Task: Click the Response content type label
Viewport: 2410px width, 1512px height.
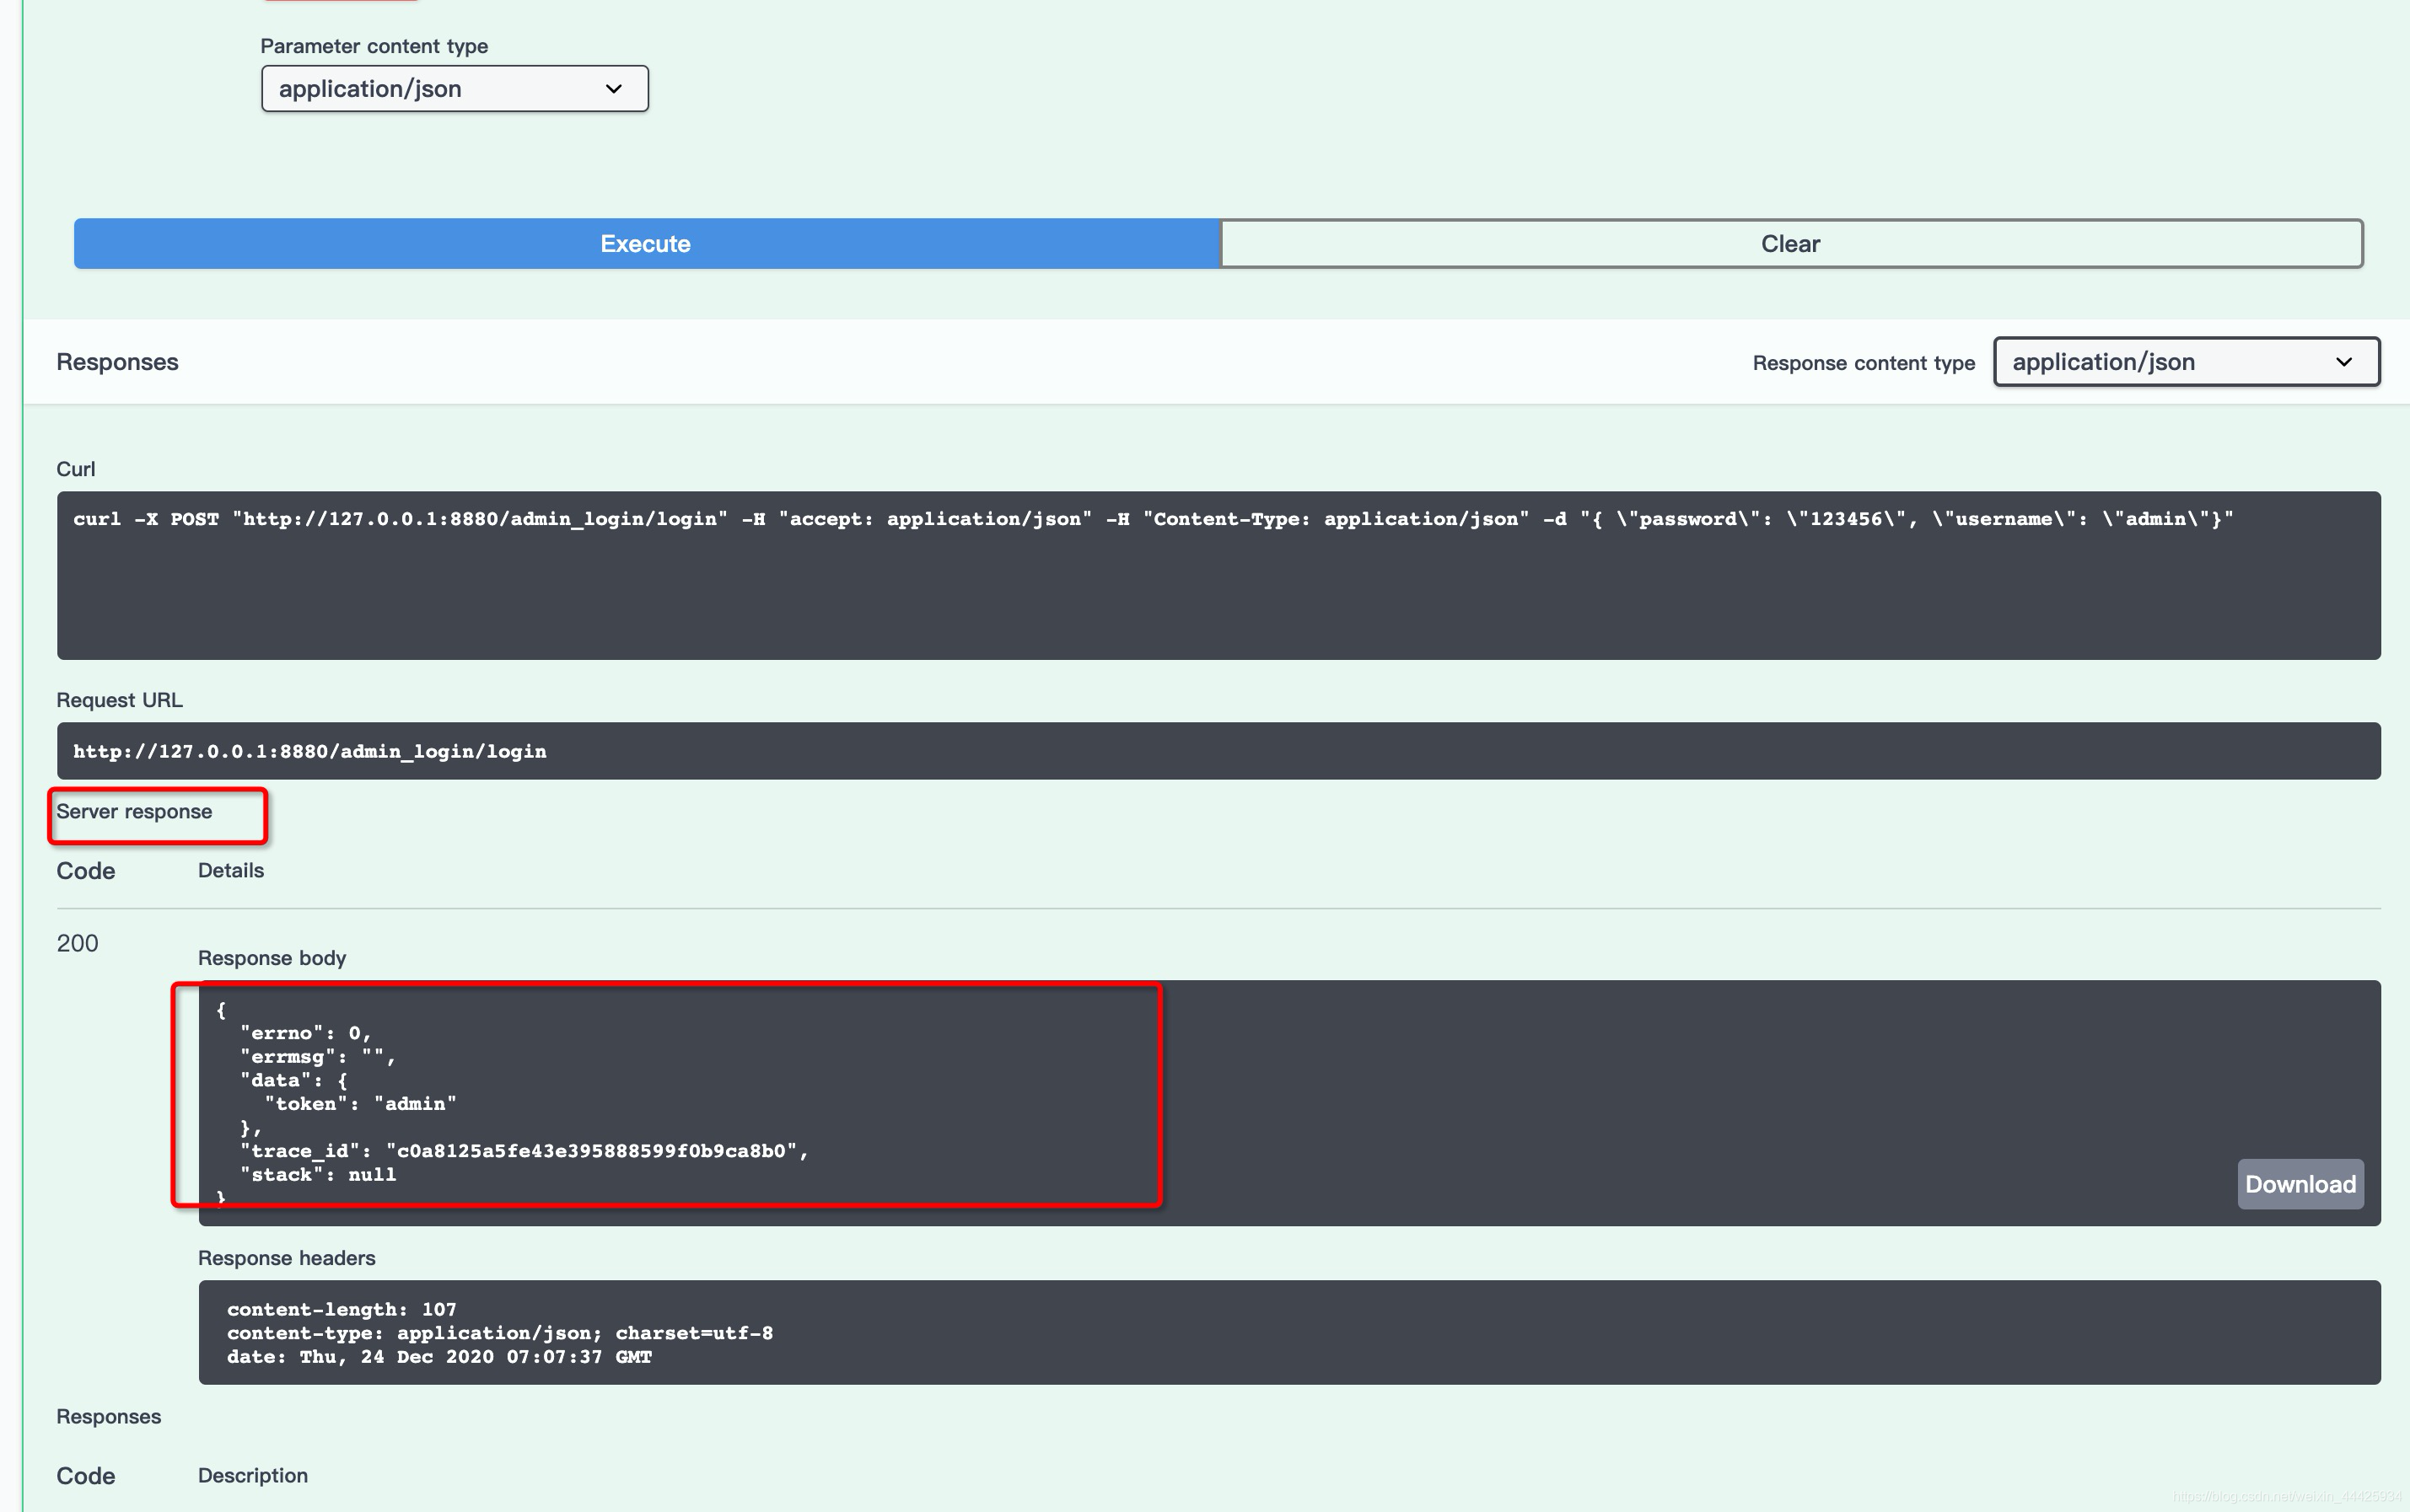Action: (x=1864, y=363)
